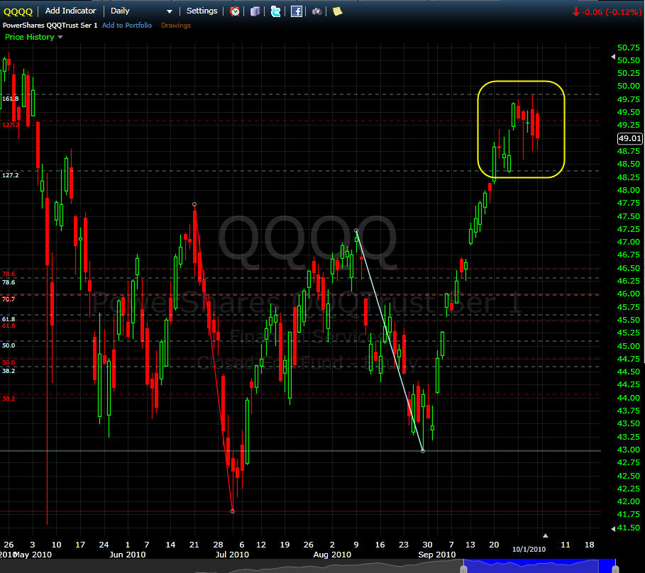Click the Aug 2010 month label
This screenshot has width=645, height=573.
332,555
